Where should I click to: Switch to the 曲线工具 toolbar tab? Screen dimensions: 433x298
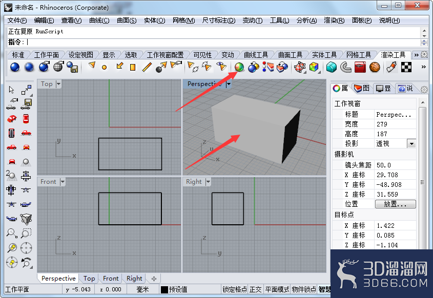256,55
